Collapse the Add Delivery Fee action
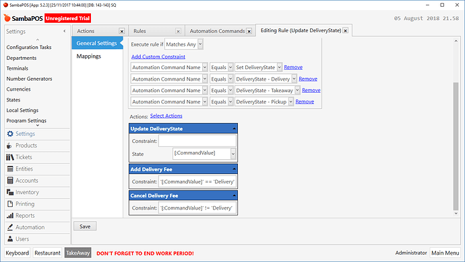 coord(234,169)
